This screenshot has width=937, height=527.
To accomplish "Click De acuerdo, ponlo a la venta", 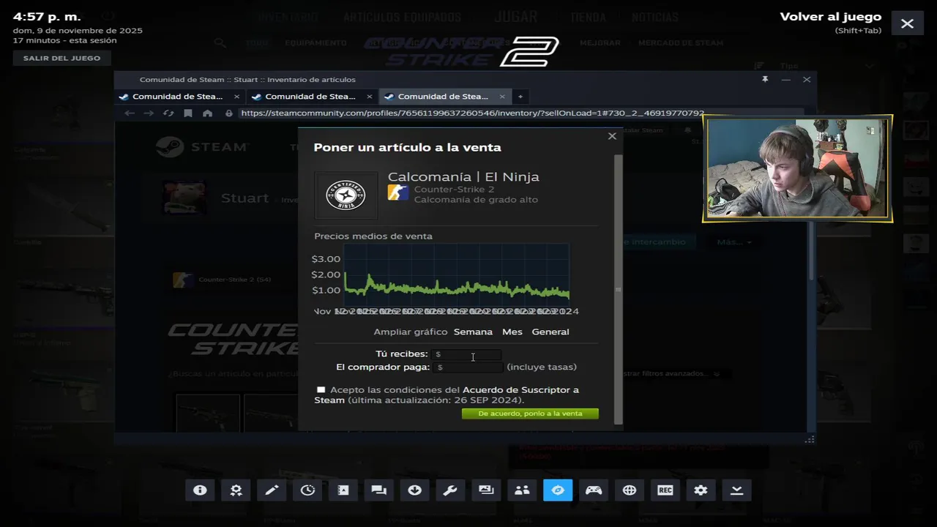I will [530, 414].
